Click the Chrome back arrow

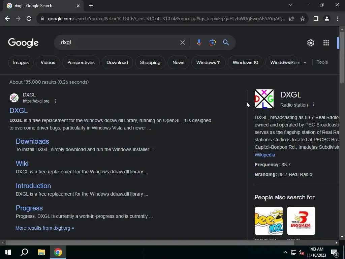pyautogui.click(x=7, y=19)
